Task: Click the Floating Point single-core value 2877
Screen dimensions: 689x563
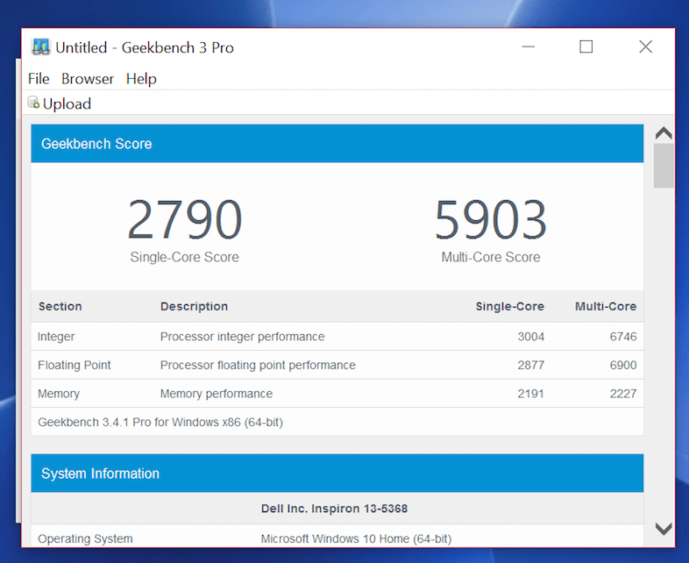Action: 531,365
